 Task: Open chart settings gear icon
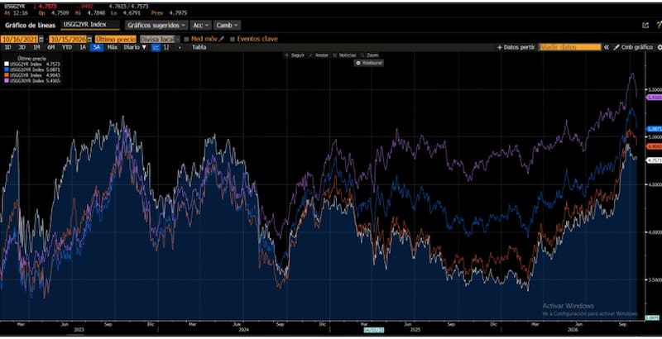(660, 47)
